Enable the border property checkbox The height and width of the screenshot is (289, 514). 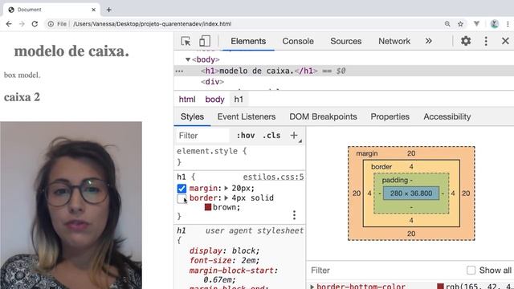pyautogui.click(x=182, y=198)
